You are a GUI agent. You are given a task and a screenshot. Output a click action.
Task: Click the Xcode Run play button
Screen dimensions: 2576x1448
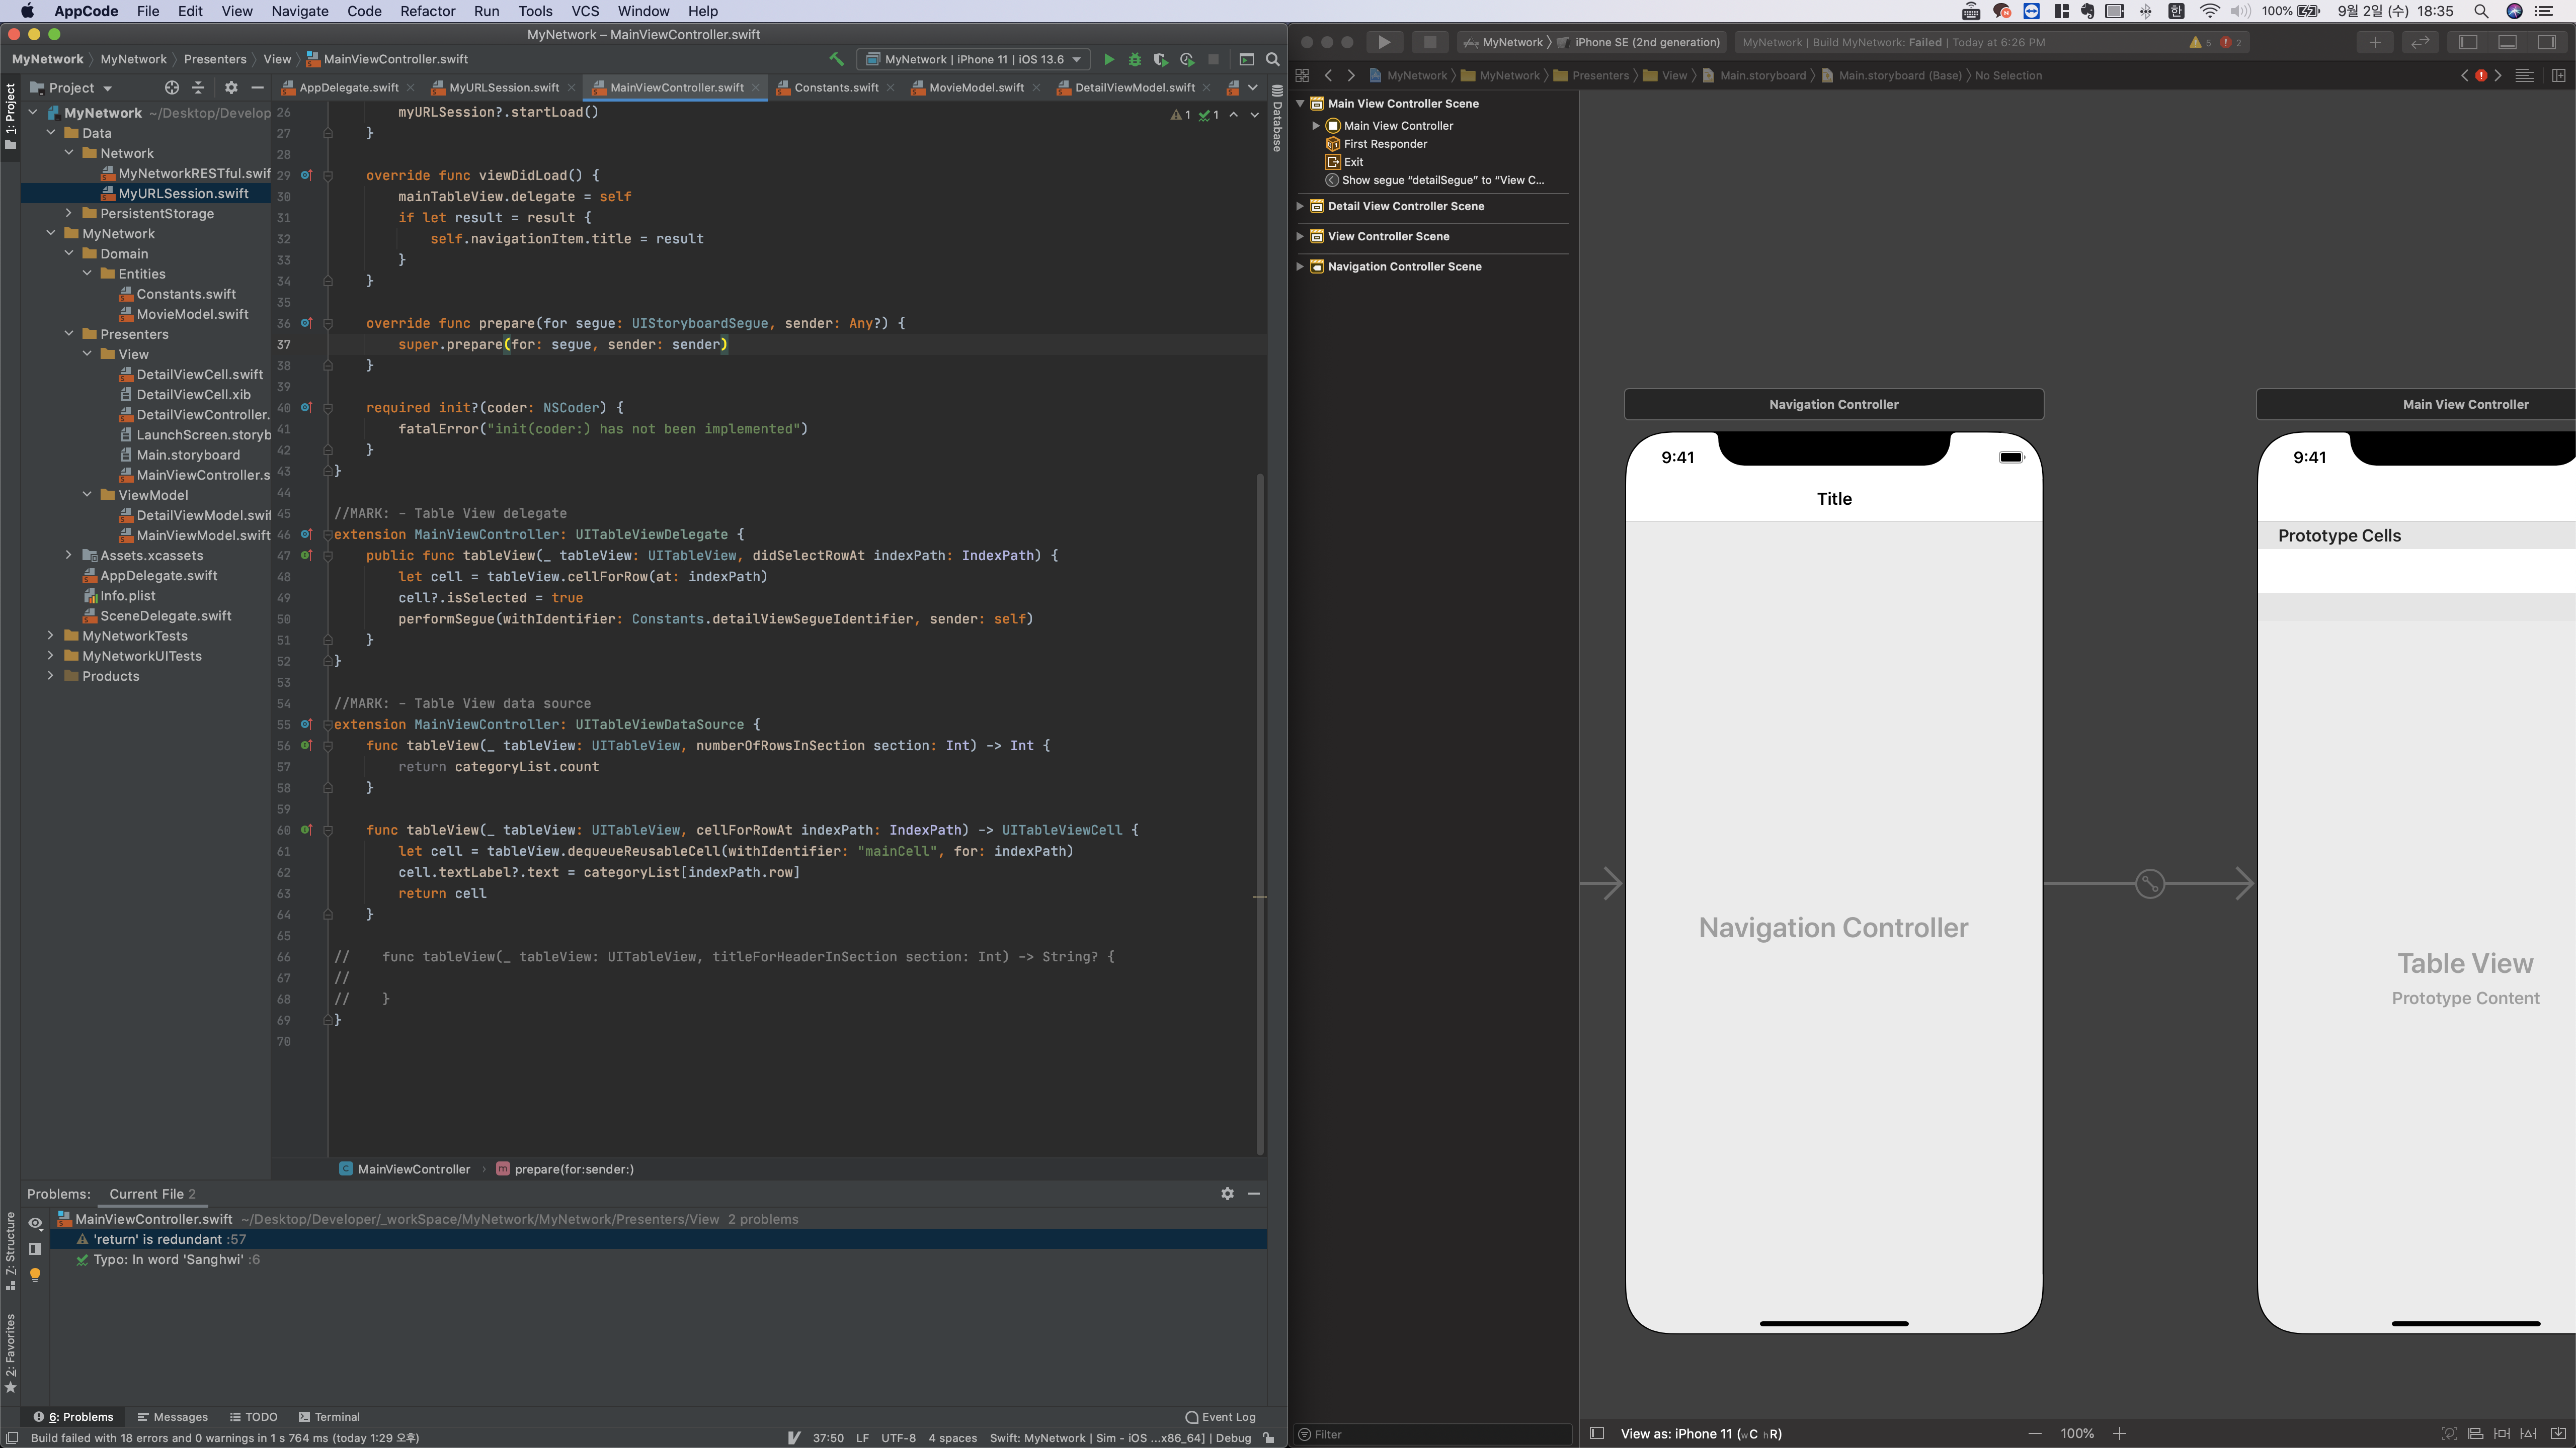pos(1384,42)
